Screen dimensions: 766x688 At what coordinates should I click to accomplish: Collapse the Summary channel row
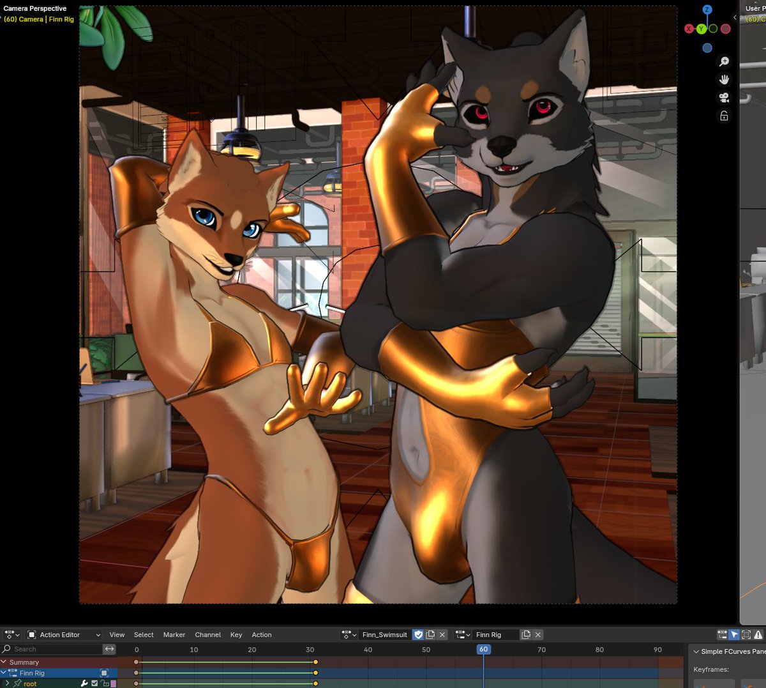4,662
